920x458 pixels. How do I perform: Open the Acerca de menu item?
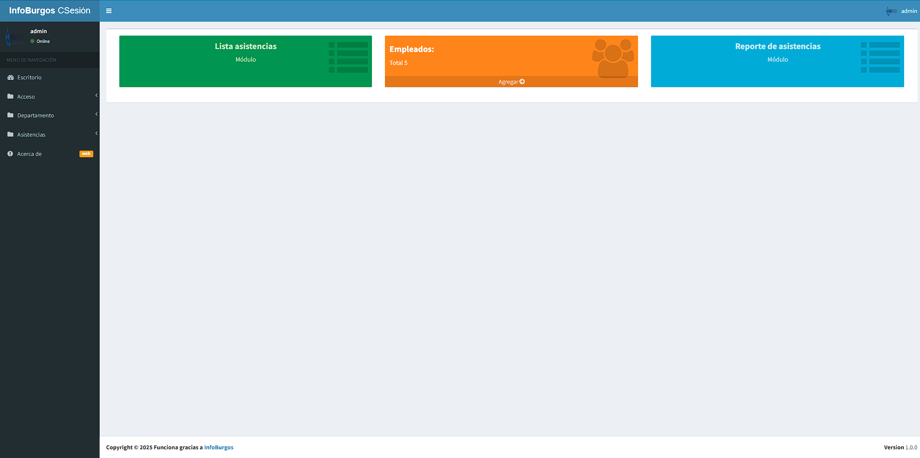[29, 154]
